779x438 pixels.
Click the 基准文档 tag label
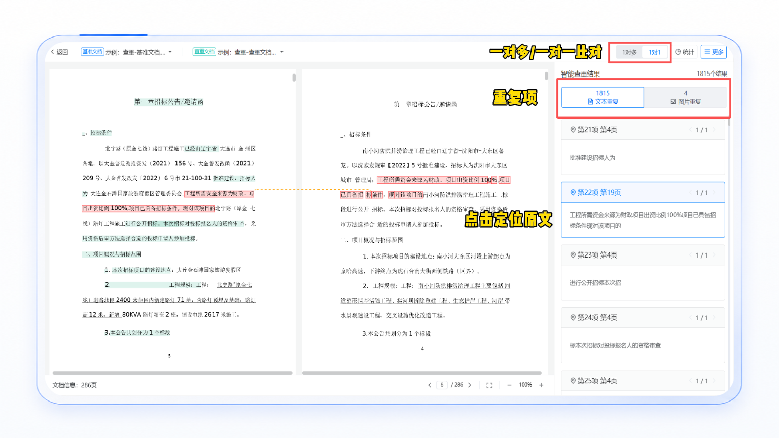coord(92,52)
